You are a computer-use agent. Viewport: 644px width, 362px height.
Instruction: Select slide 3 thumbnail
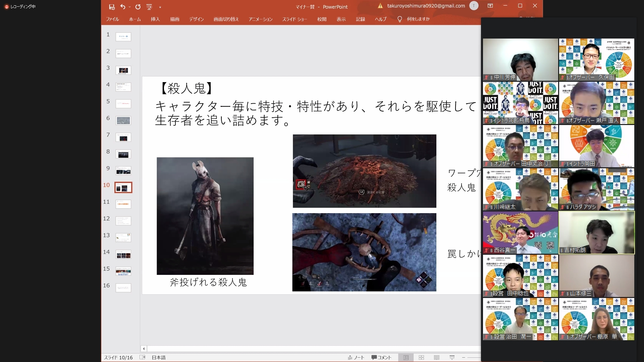(x=123, y=70)
